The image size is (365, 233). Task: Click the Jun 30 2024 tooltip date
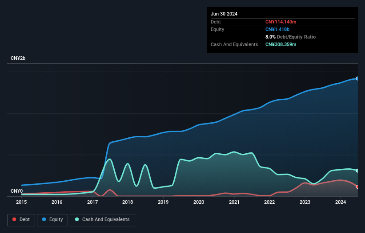pos(224,14)
